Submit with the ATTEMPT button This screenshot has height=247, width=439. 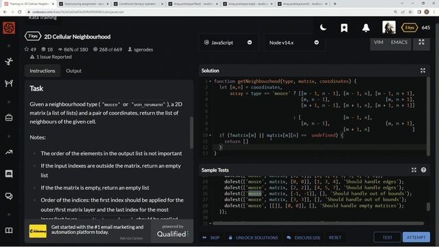pos(416,237)
